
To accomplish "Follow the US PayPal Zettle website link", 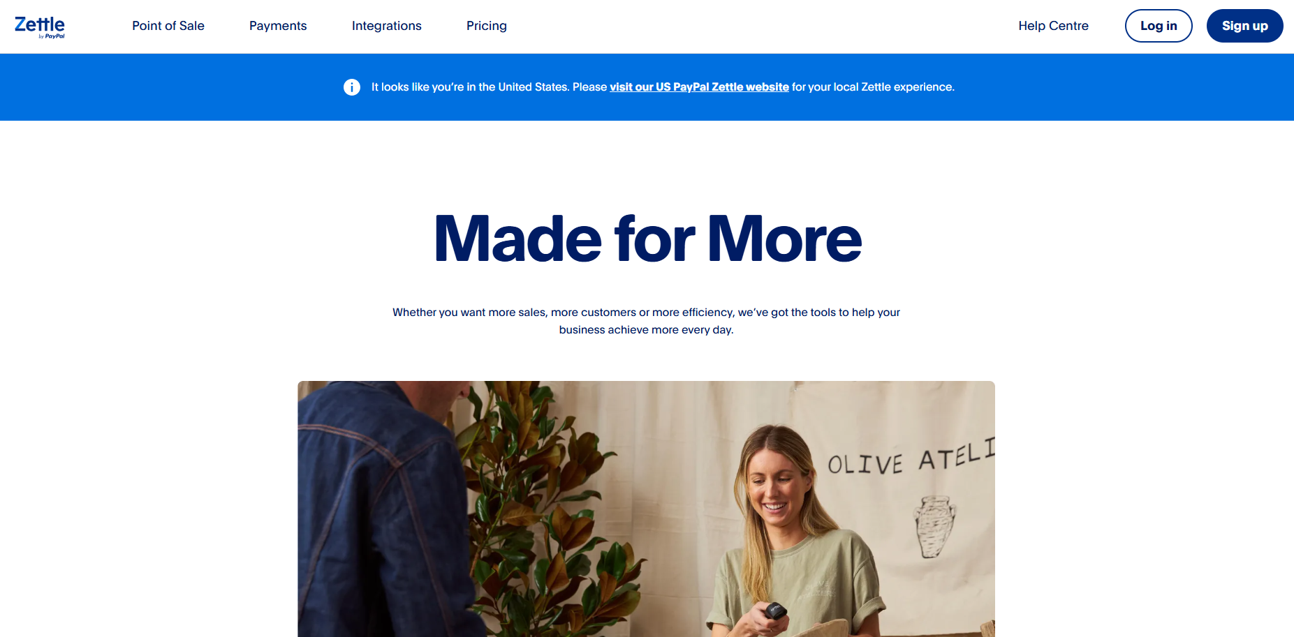I will point(699,87).
